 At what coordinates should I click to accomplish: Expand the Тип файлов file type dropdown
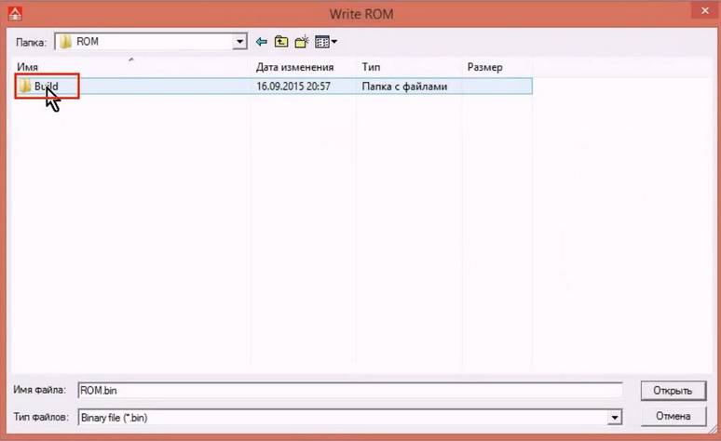(615, 417)
